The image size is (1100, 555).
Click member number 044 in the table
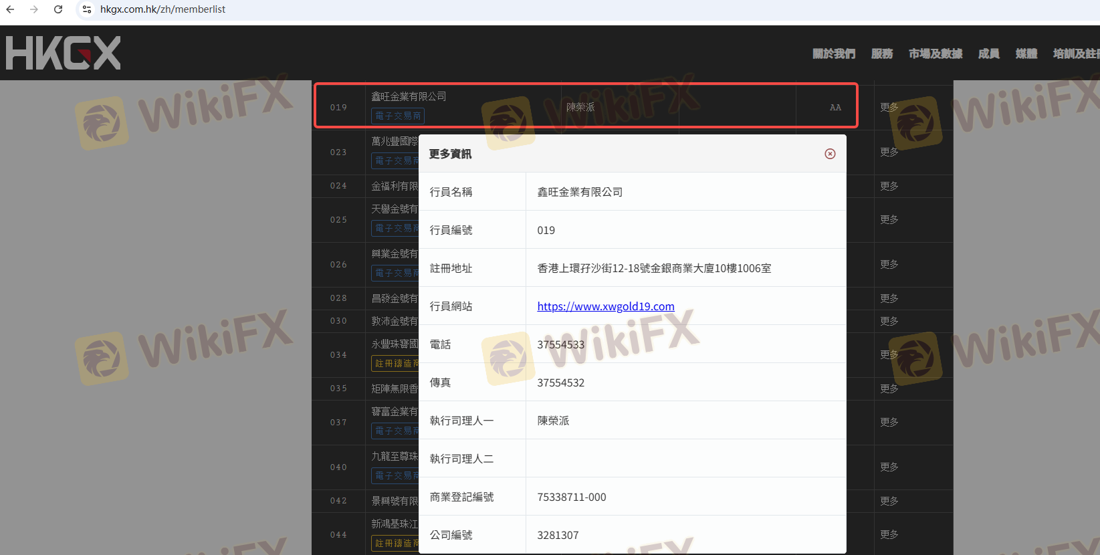338,535
